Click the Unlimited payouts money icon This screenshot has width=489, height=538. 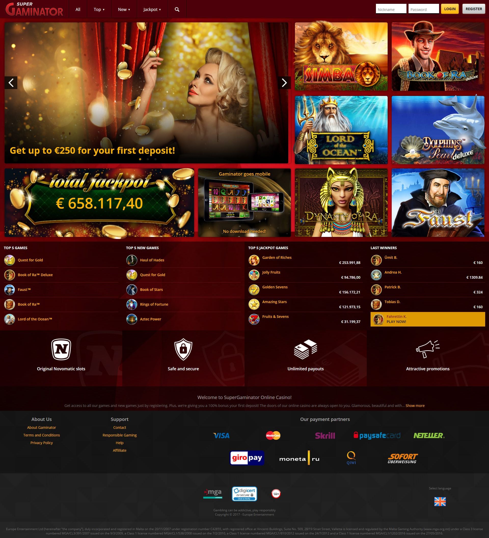click(x=306, y=349)
